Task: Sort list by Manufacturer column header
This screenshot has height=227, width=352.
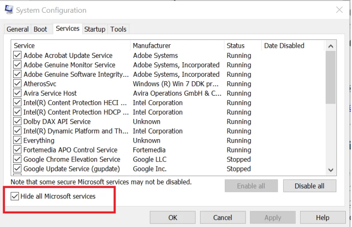Action: coord(152,46)
